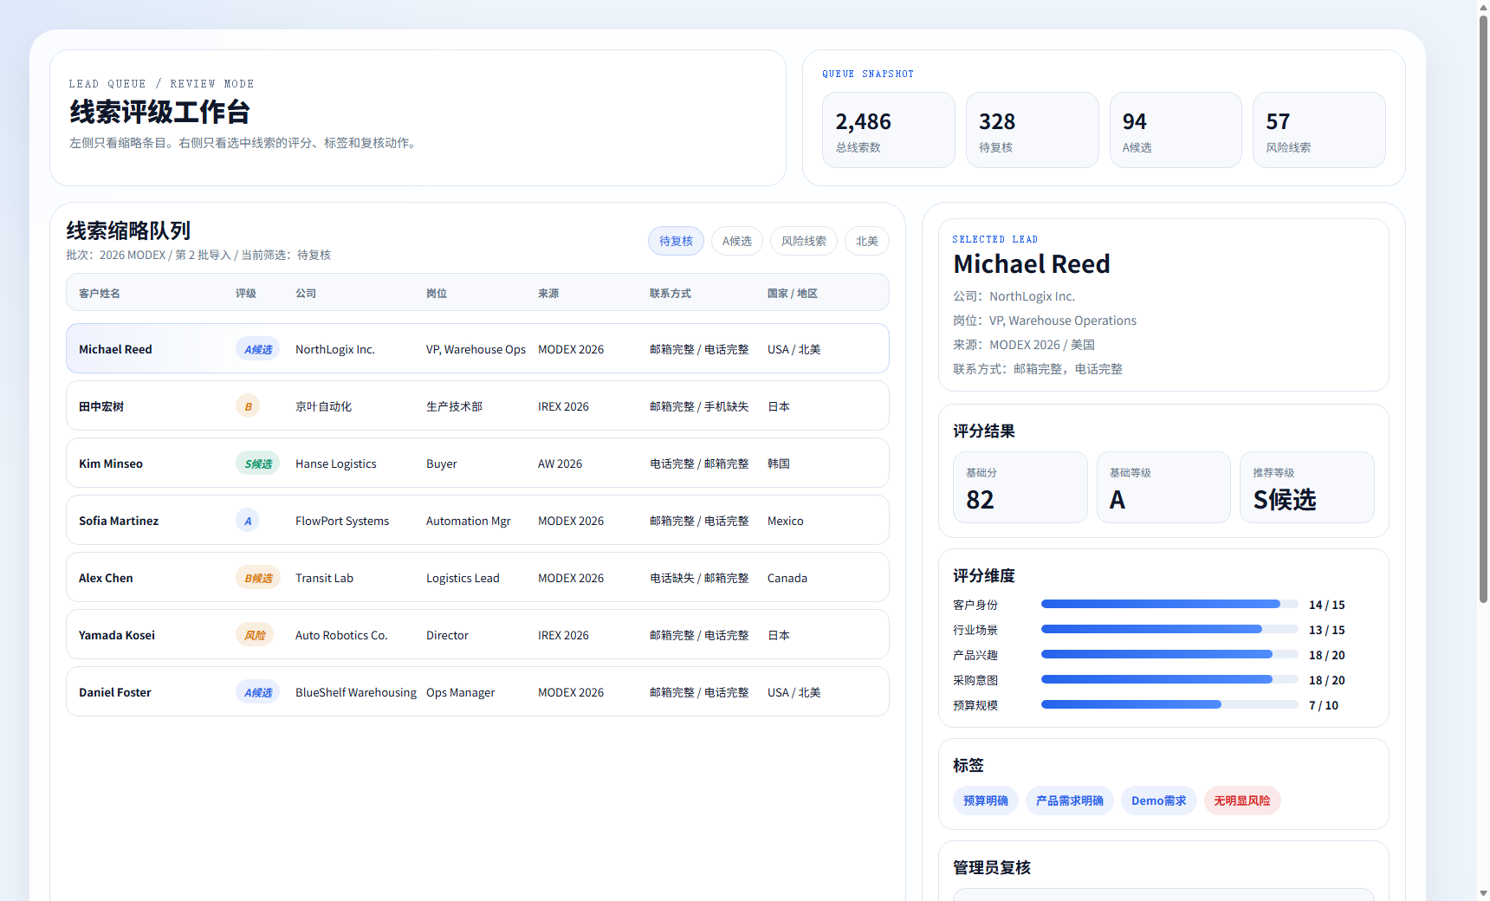Click the 客户身份 score progress bar
This screenshot has height=901, width=1490.
click(x=1169, y=604)
